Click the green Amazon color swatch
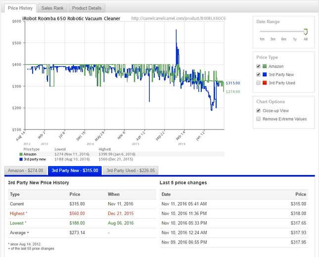Viewport: 319px width, 257px height. coord(265,66)
